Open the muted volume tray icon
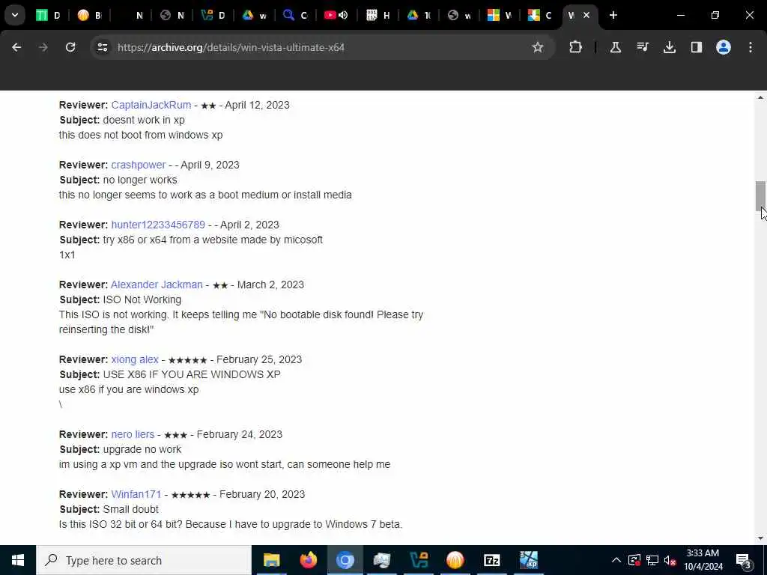The height and width of the screenshot is (575, 767). pyautogui.click(x=670, y=560)
